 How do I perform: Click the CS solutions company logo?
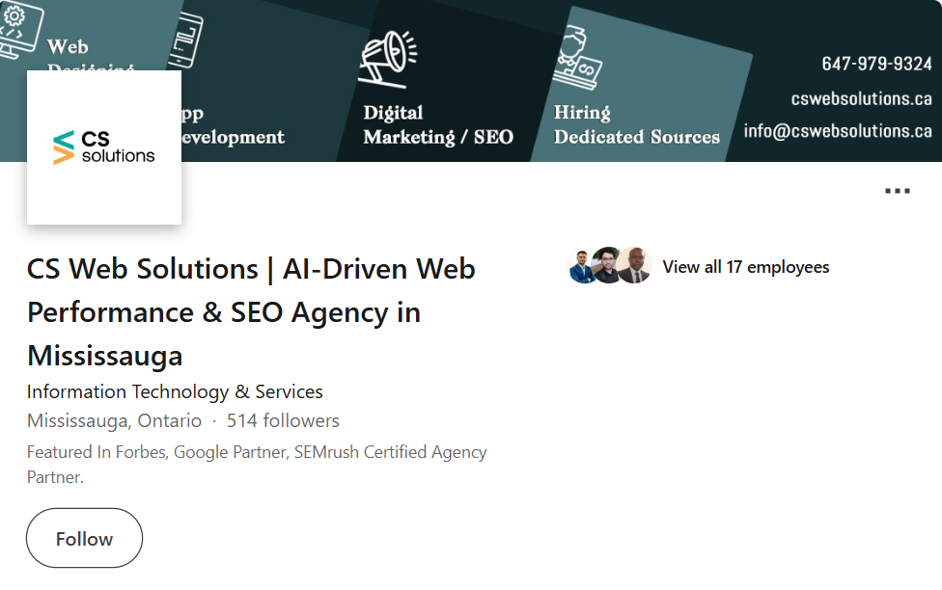coord(104,147)
